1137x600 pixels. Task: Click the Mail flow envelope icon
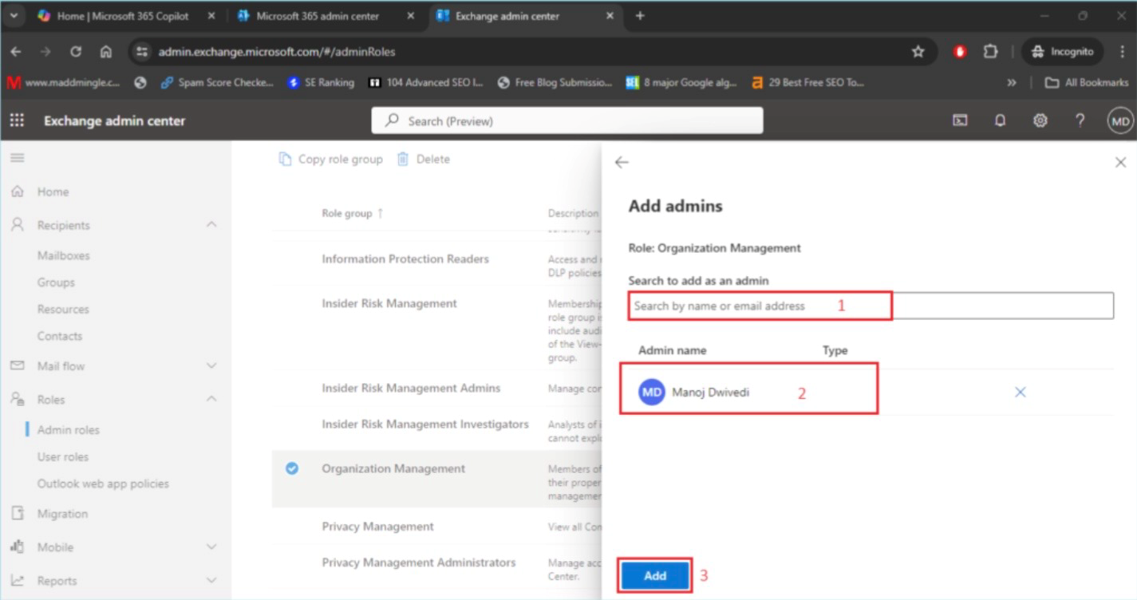pyautogui.click(x=17, y=365)
